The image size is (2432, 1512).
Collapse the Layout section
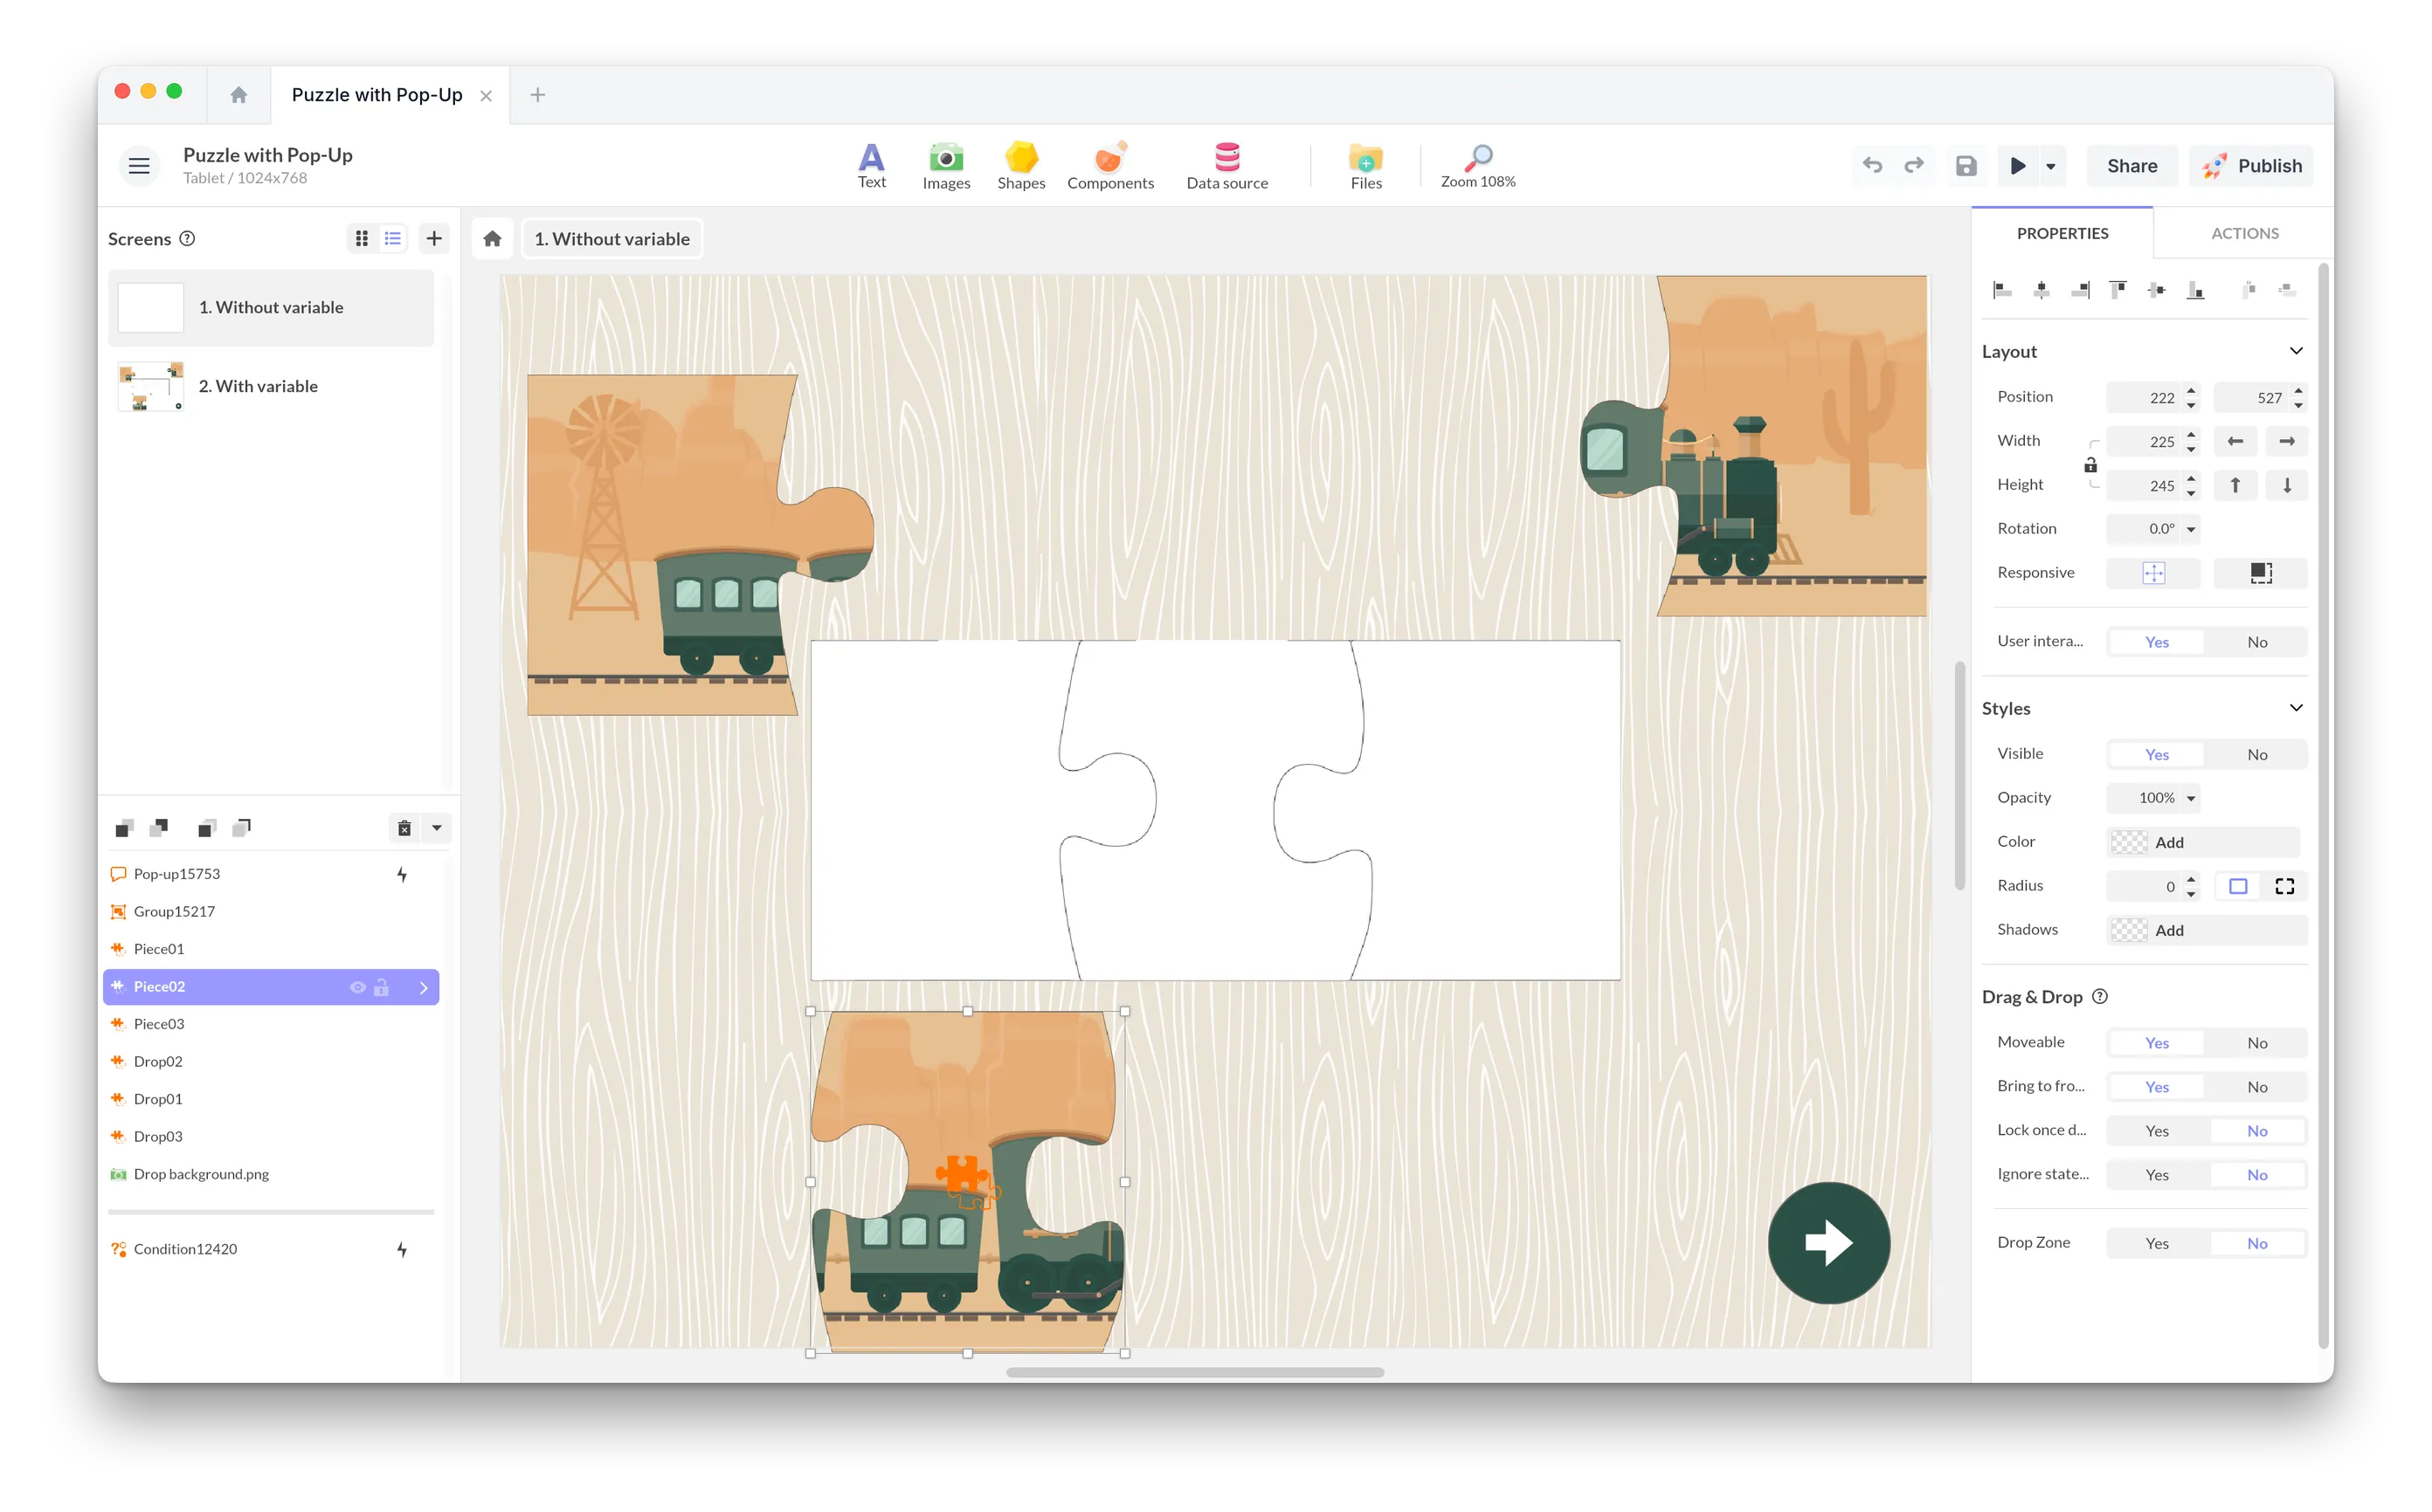tap(2295, 351)
